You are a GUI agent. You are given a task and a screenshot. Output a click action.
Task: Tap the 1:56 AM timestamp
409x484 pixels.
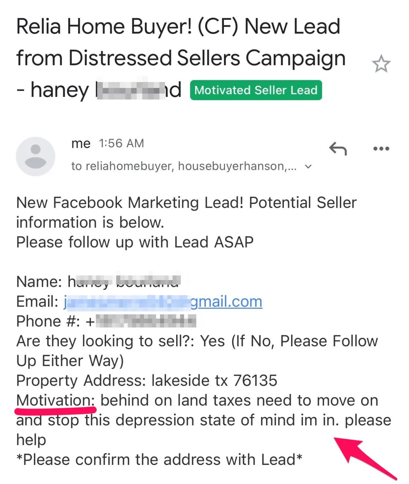(x=122, y=143)
